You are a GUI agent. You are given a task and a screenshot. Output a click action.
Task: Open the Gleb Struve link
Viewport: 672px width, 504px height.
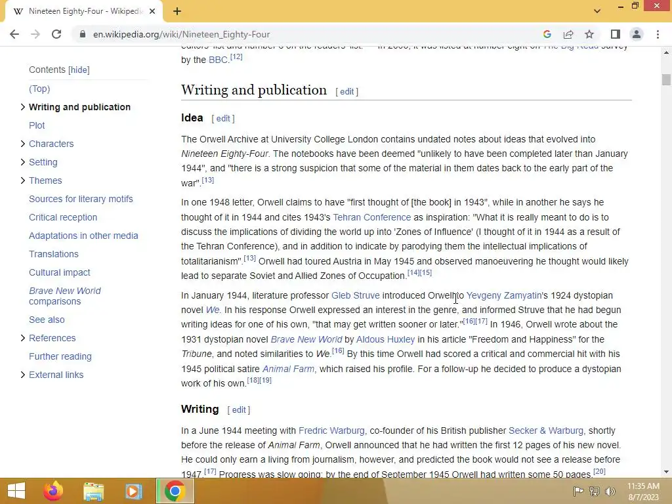click(x=355, y=295)
